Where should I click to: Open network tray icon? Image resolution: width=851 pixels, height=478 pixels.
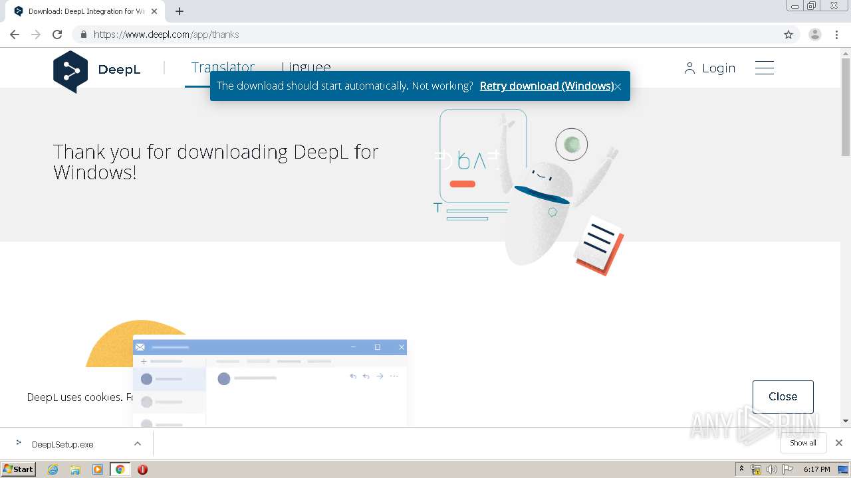756,469
